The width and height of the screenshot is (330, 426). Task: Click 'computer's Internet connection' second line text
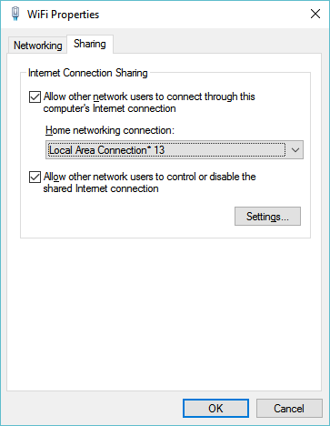tap(109, 108)
